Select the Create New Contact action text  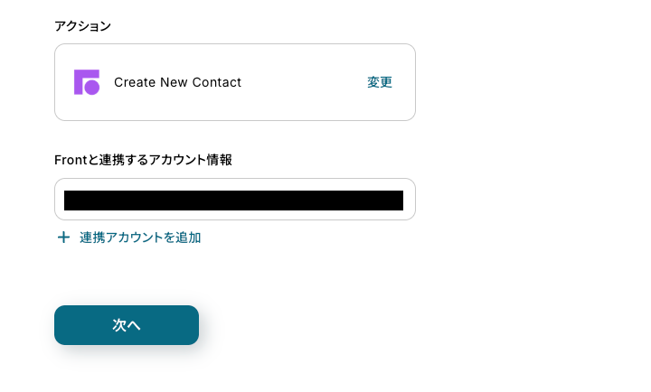click(177, 82)
